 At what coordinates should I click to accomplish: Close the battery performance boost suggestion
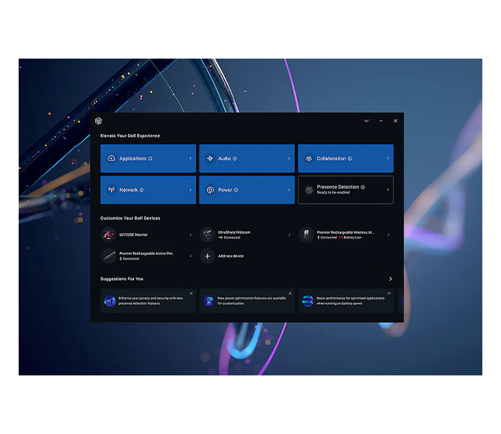[389, 294]
